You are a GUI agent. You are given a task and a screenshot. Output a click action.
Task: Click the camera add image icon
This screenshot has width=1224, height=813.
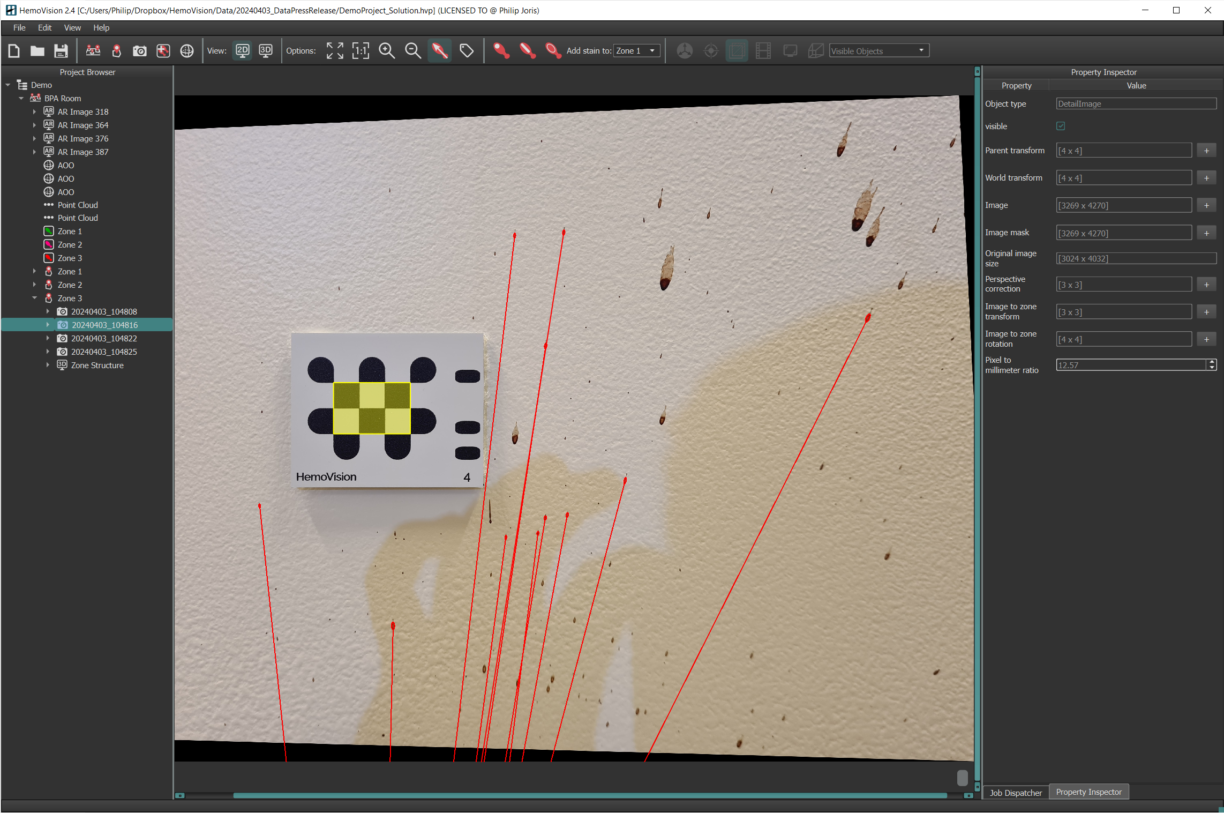[x=139, y=51]
